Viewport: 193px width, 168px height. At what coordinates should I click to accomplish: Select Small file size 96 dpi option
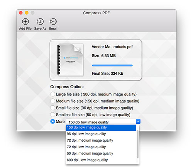coord(52,108)
